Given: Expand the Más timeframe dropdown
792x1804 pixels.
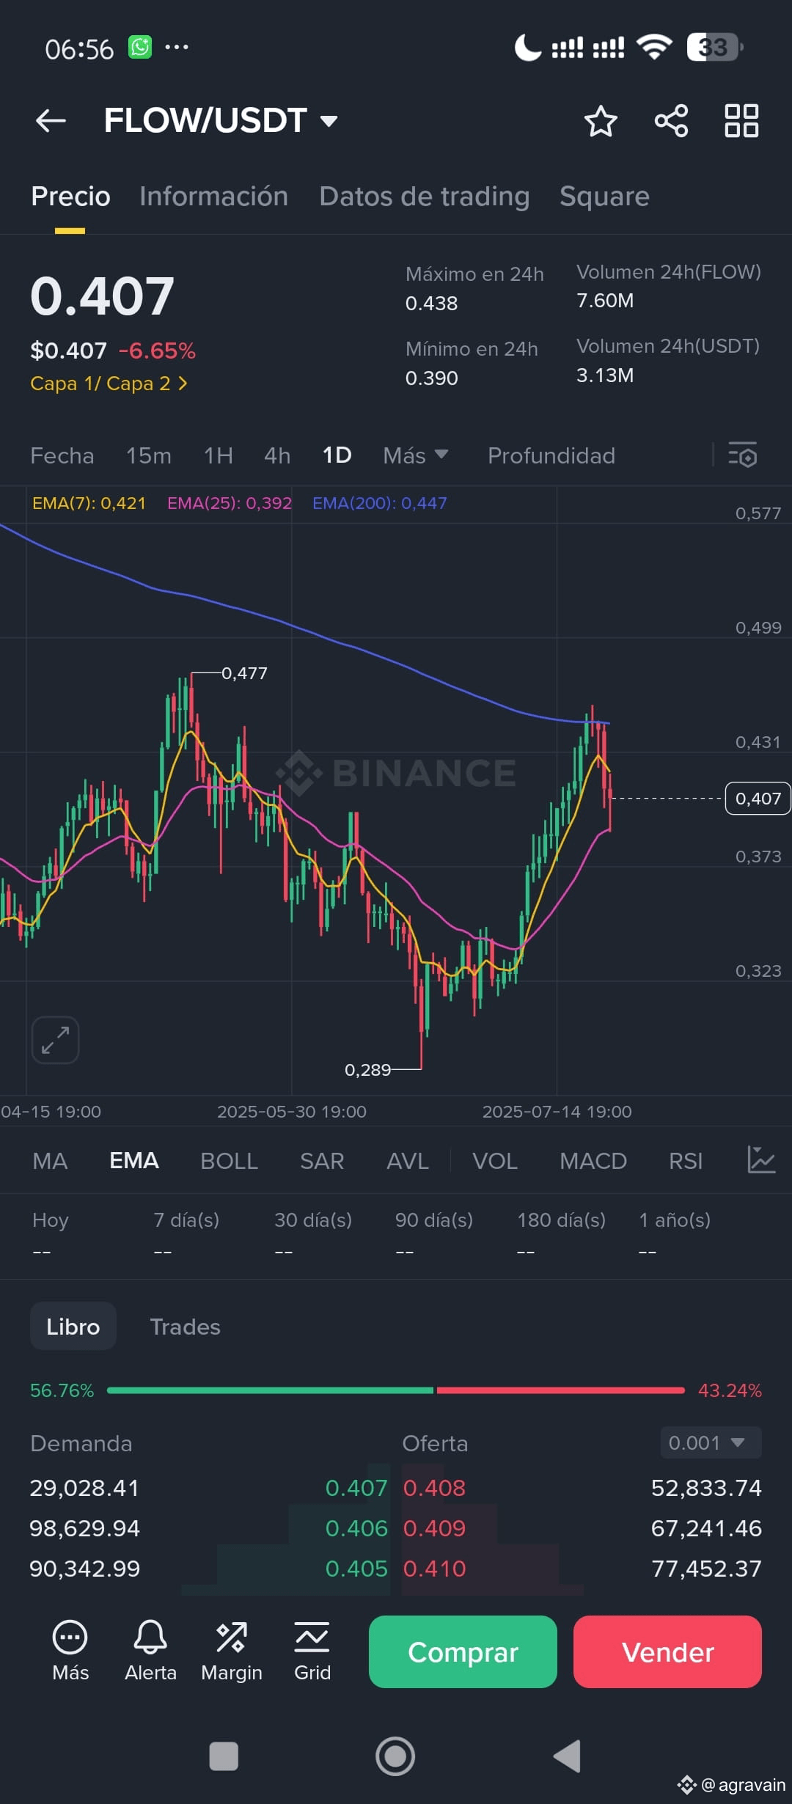Looking at the screenshot, I should coord(416,455).
